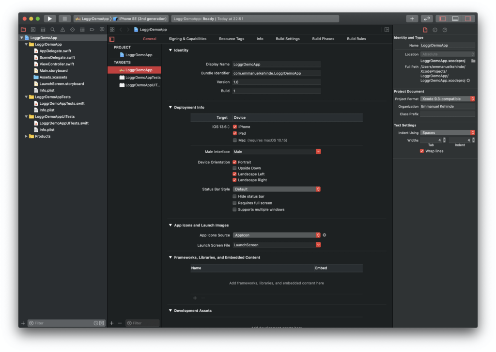Show the History inspector clock icon
Viewport: 496px width, 352px height.
tap(435, 30)
